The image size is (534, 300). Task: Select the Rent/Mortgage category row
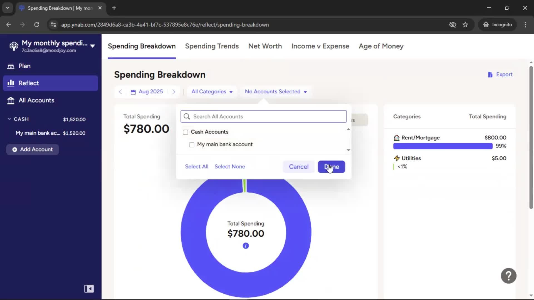point(450,141)
